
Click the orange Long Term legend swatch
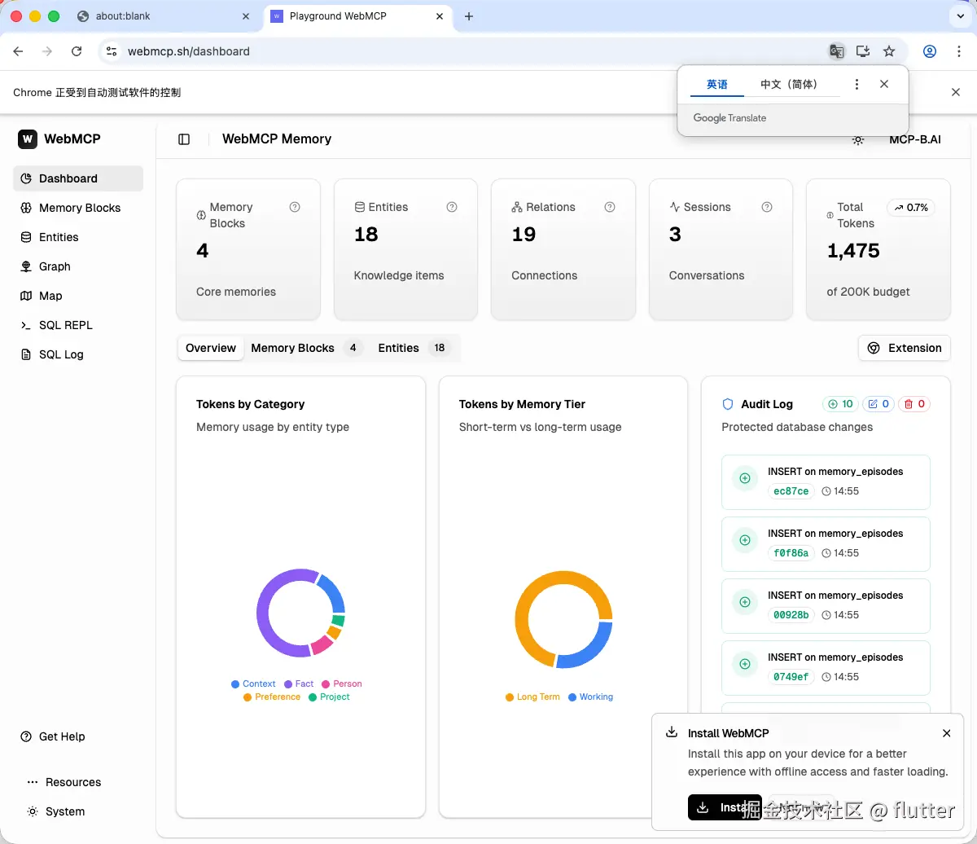(509, 697)
